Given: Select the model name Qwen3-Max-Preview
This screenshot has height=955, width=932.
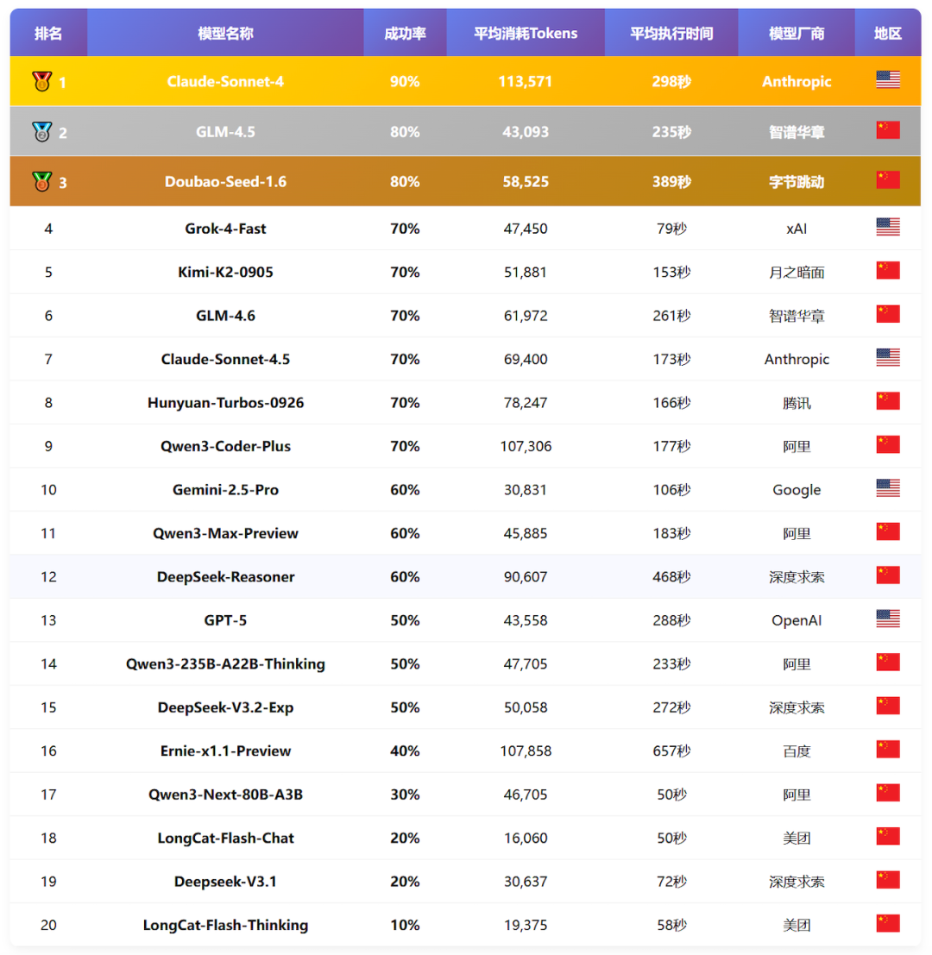Looking at the screenshot, I should click(x=225, y=533).
